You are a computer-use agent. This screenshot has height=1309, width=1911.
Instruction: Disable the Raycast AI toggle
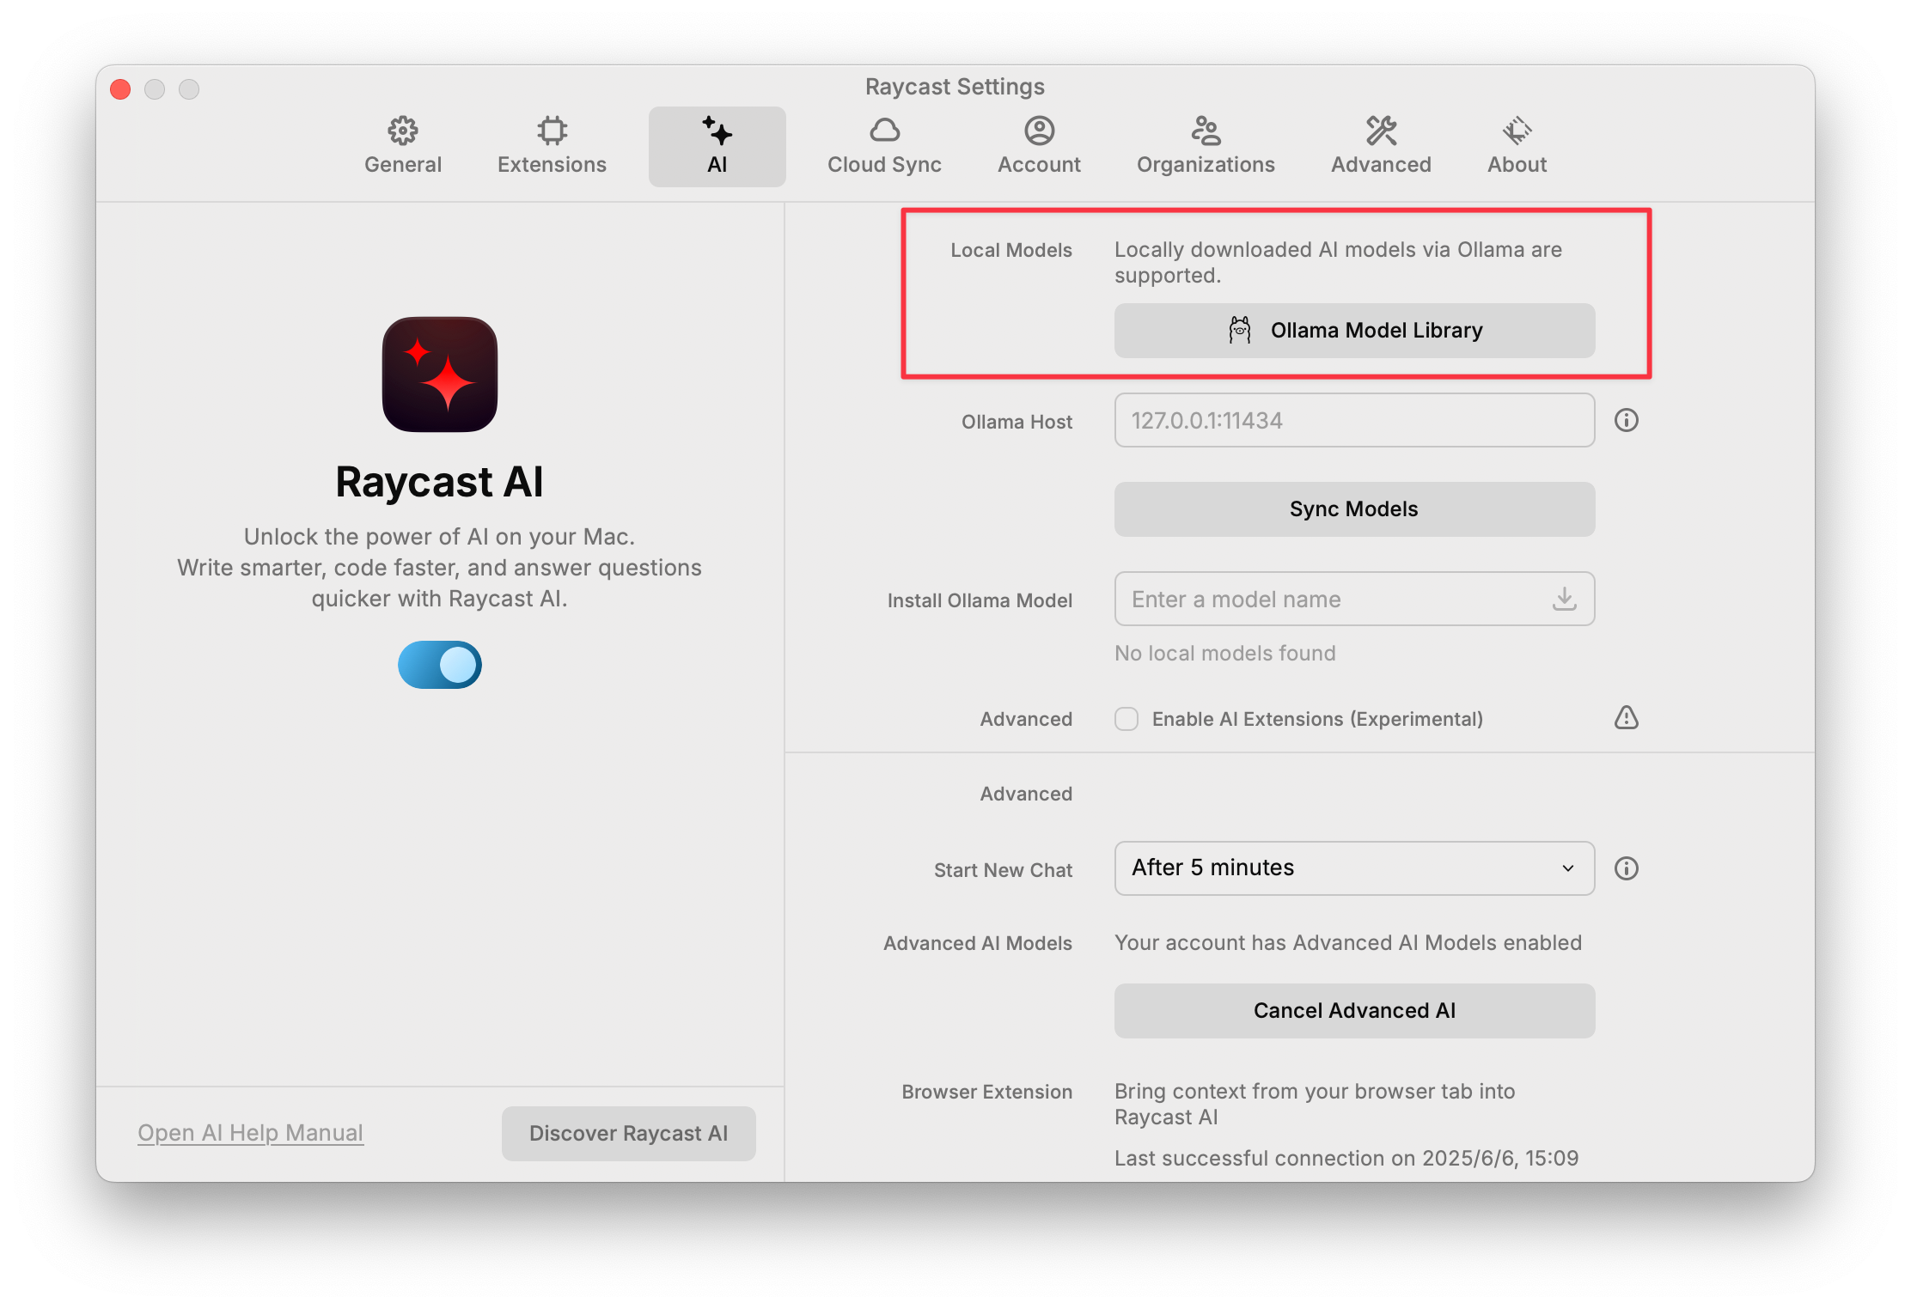point(439,665)
